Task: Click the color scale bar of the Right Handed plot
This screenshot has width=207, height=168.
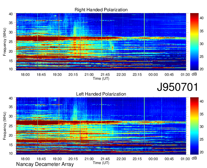Action: tap(194, 42)
